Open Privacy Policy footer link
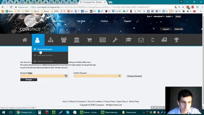Image resolution: width=204 pixels, height=115 pixels. point(110,102)
